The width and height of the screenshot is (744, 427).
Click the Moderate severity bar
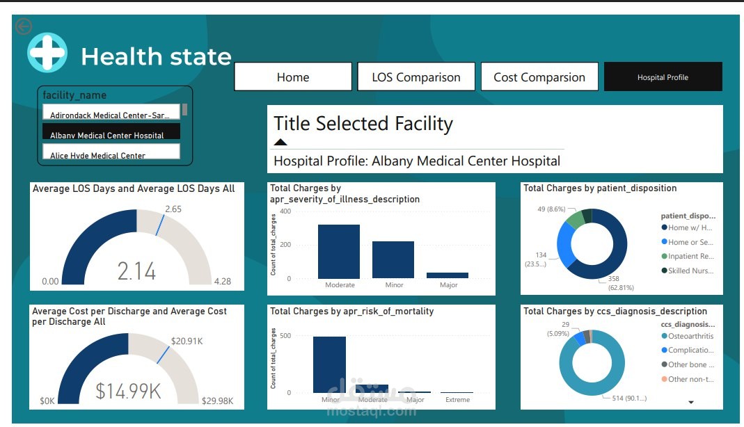[339, 252]
